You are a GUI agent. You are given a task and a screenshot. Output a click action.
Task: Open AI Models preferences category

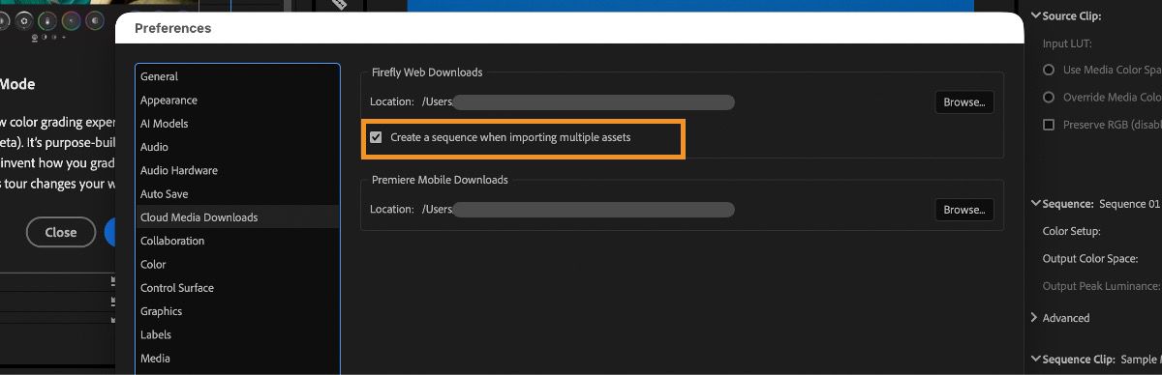pos(238,124)
